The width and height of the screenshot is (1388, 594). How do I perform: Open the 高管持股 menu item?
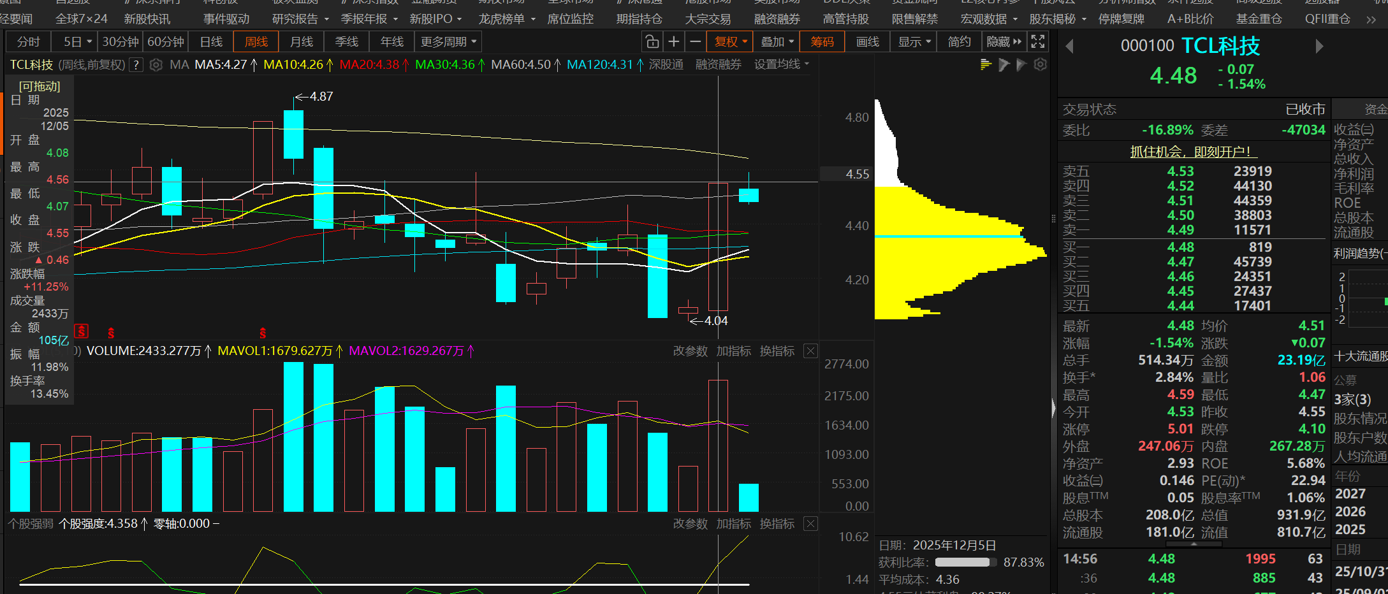pyautogui.click(x=846, y=19)
